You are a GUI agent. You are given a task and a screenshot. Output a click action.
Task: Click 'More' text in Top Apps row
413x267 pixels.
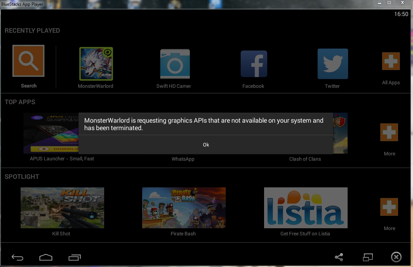coord(390,154)
